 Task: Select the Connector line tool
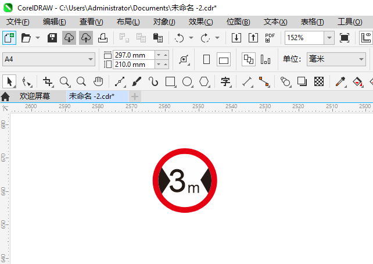(x=264, y=81)
